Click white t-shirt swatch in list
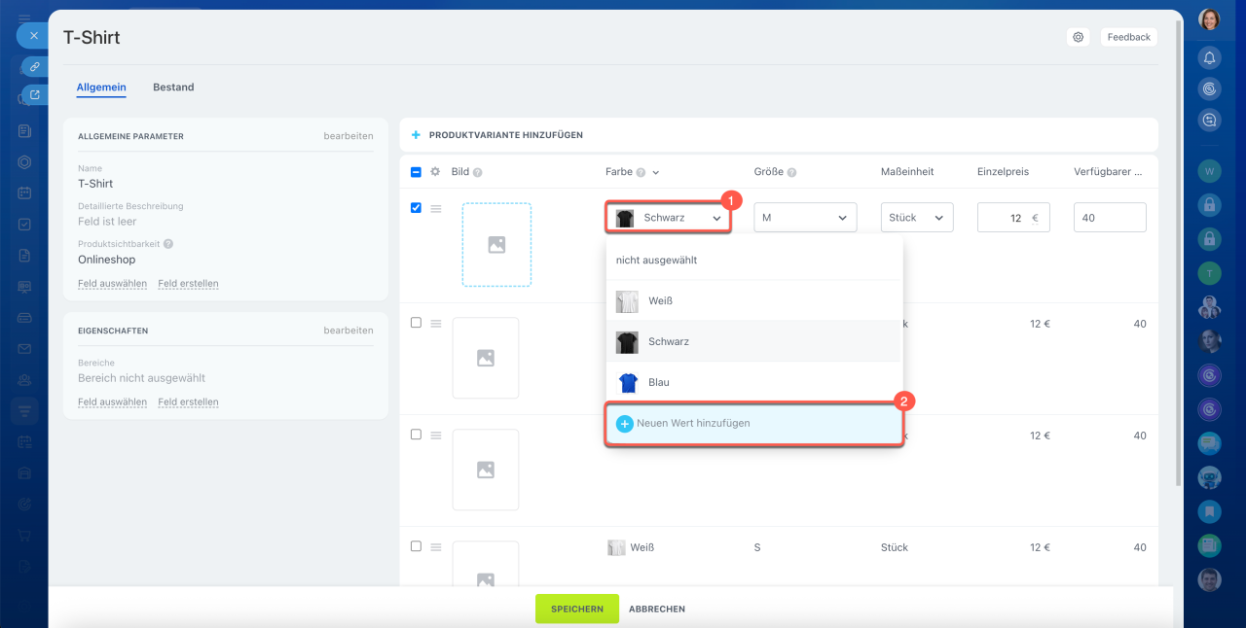 point(627,301)
